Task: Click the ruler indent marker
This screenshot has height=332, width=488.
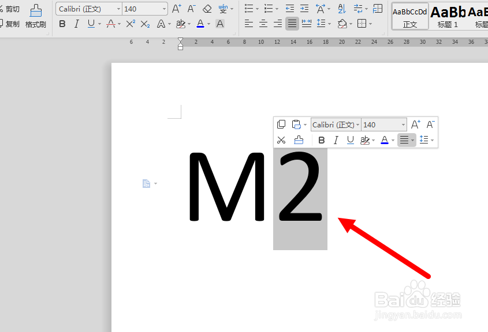Action: click(x=181, y=44)
